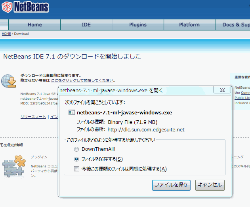The height and width of the screenshot is (207, 250).
Task: Click the ファイルを保存 button
Action: 171,185
